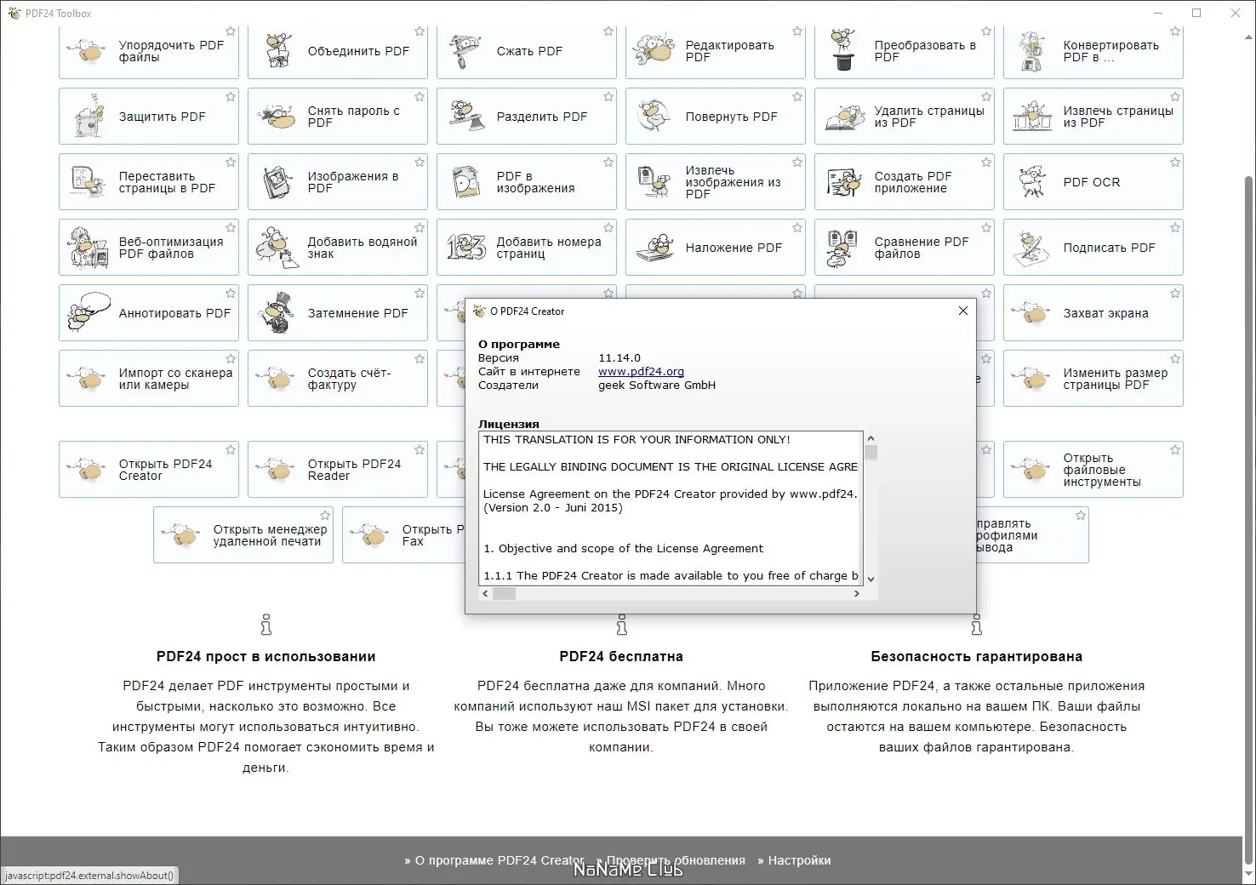Viewport: 1256px width, 885px height.
Task: Choose Добавить номера страниц icon
Action: point(466,248)
